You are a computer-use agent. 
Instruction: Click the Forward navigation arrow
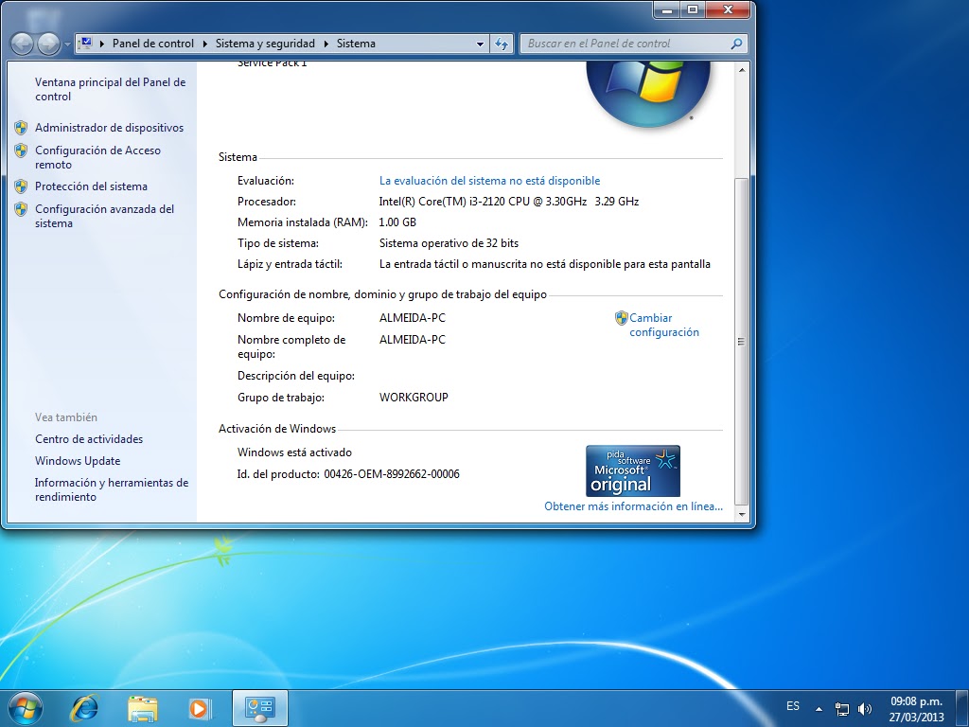49,44
